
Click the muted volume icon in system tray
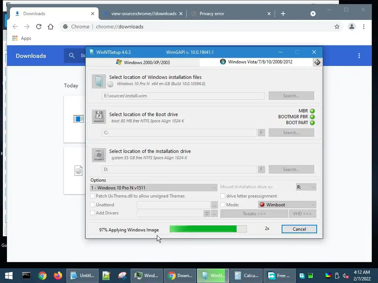346,276
